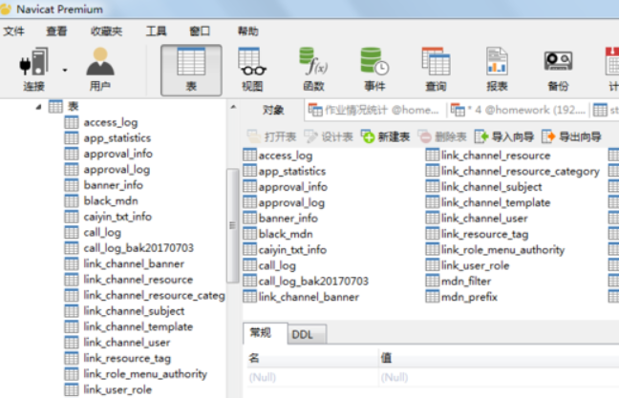Select link_role_menu_authority in tree sidebar
This screenshot has height=398, width=619.
pos(145,374)
